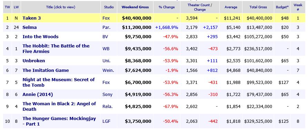308x130 pixels.
Task: Open Night at the Museum link
Action: [59, 82]
